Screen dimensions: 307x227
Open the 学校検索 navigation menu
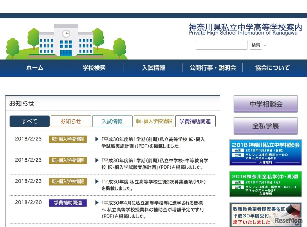(x=94, y=68)
